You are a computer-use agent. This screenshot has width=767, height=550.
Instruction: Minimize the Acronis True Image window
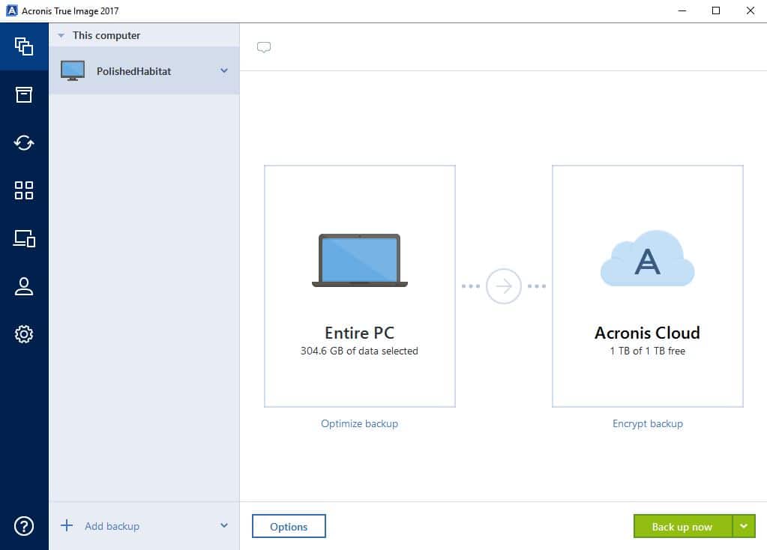click(682, 10)
